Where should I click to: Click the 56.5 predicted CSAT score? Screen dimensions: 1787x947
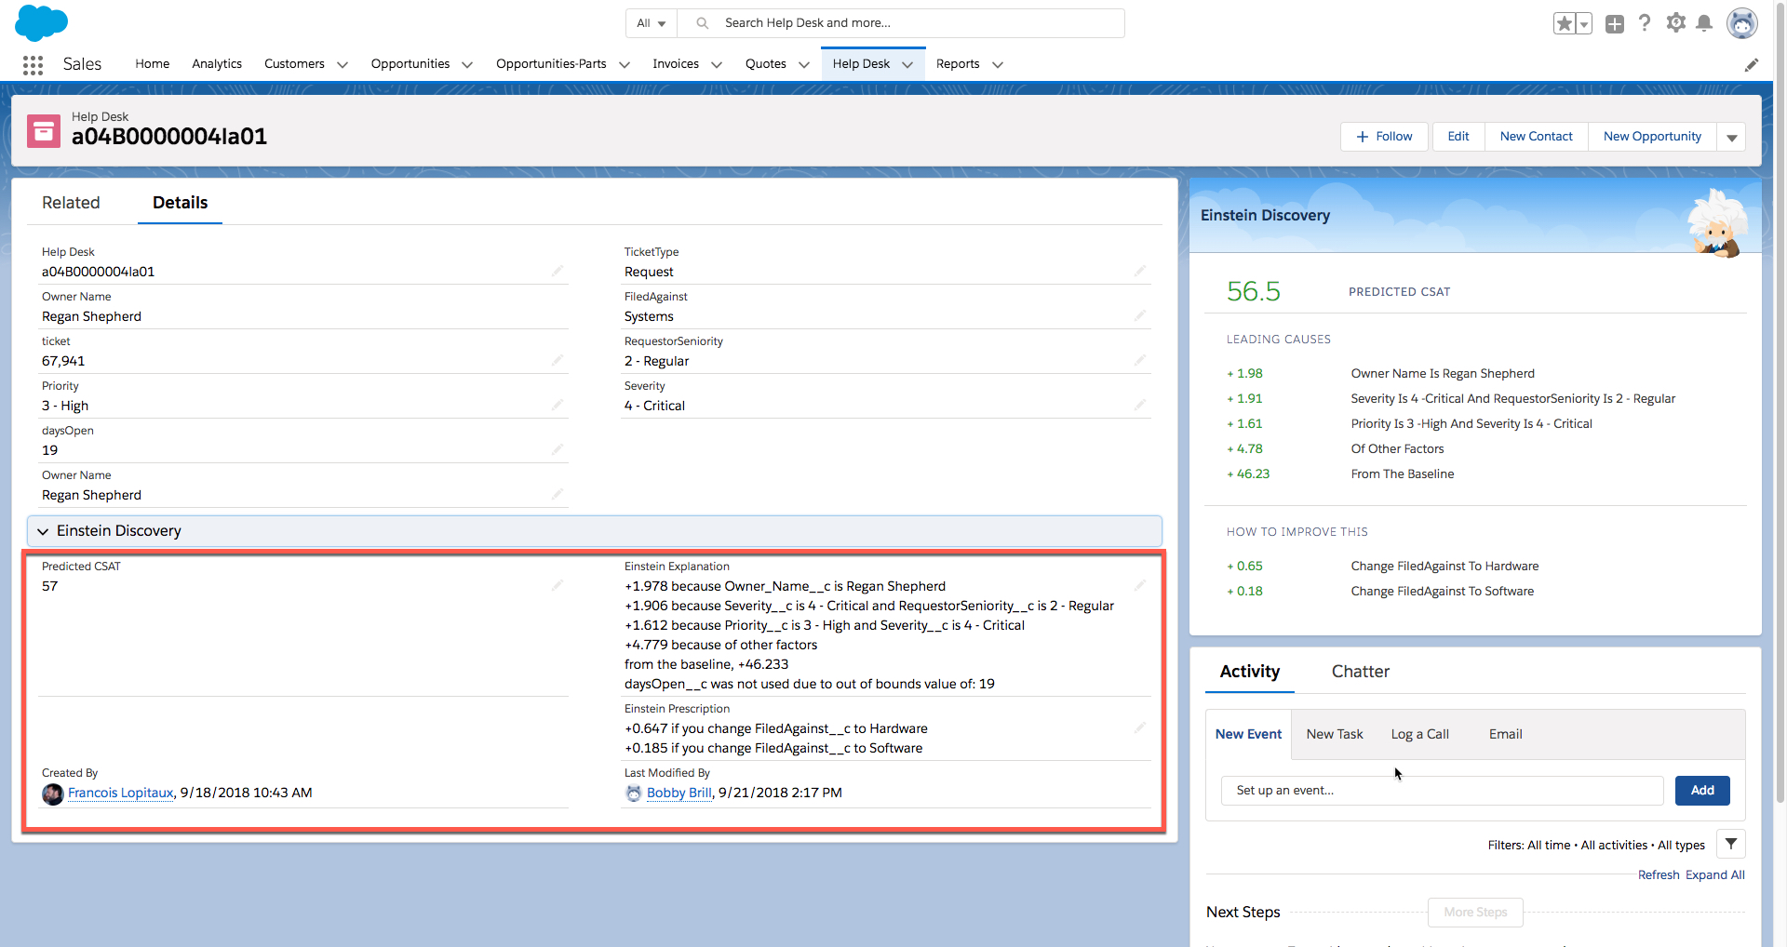click(x=1254, y=292)
